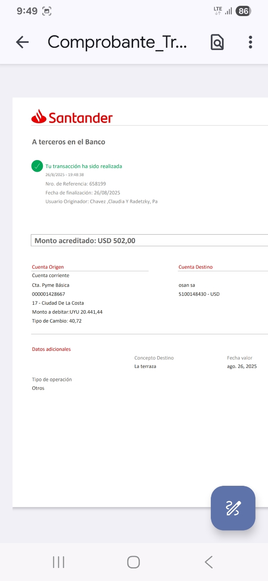The height and width of the screenshot is (581, 268).
Task: Select destination account 5100148430 - USD
Action: 199,294
